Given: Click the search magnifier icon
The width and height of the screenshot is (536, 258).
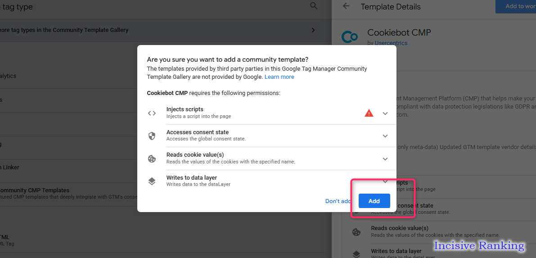Looking at the screenshot, I should (x=314, y=6).
